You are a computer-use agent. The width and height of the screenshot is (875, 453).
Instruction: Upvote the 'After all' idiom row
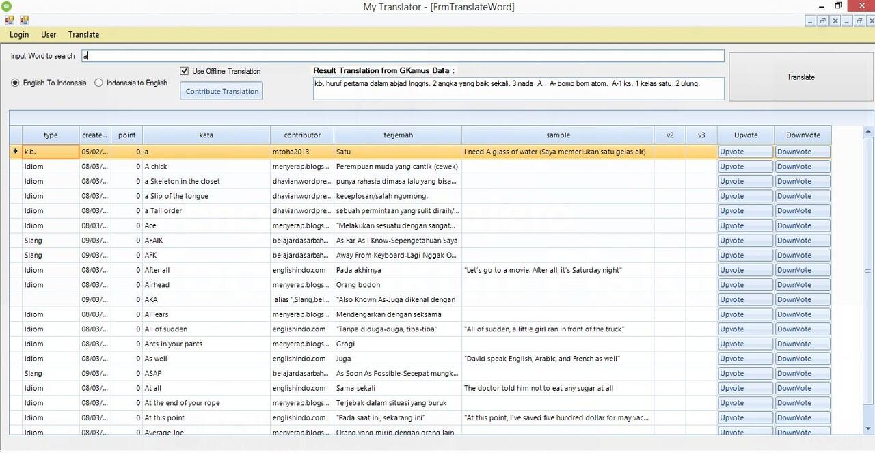[744, 270]
